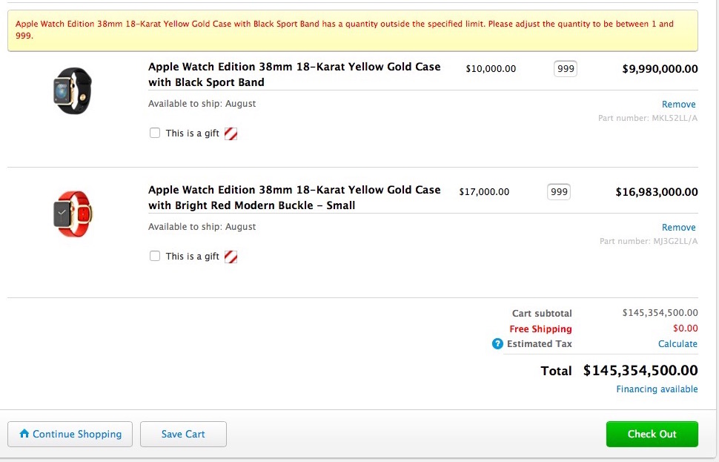Click the yellow quantity limit warning banner
This screenshot has width=719, height=462.
point(353,30)
